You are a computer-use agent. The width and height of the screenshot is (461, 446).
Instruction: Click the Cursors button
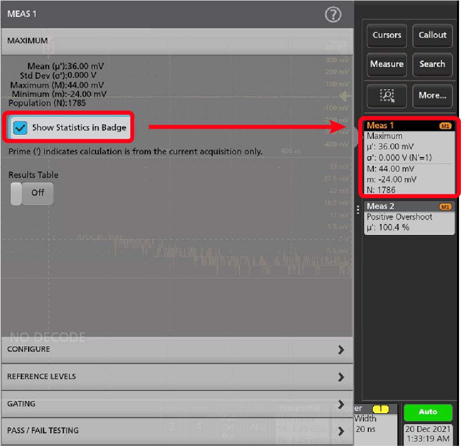(x=387, y=36)
